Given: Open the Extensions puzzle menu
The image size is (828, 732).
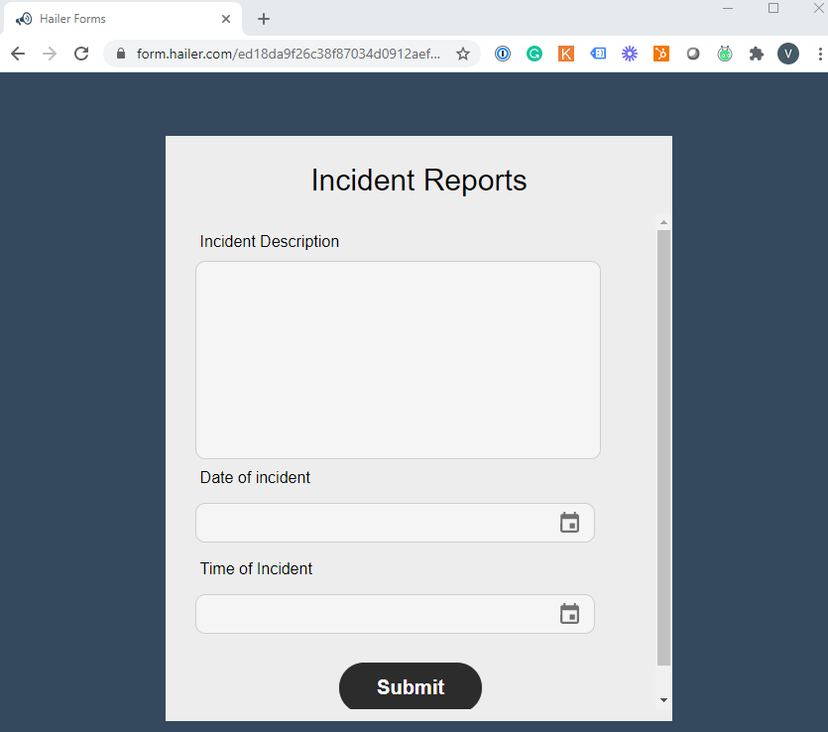Looking at the screenshot, I should (757, 54).
